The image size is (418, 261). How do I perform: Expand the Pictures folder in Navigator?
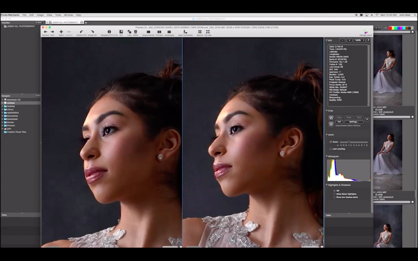pos(3,126)
